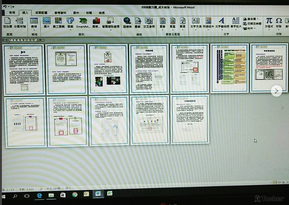Expand the Header (頁首) dropdown

click(x=163, y=23)
